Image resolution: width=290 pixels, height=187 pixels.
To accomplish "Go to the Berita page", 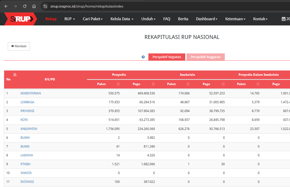I will point(183,19).
